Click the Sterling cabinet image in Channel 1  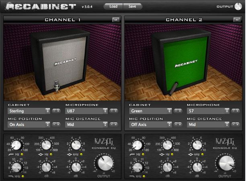click(60, 62)
